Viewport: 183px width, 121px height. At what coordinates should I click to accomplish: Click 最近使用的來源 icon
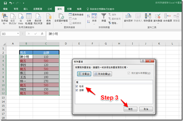point(38,19)
